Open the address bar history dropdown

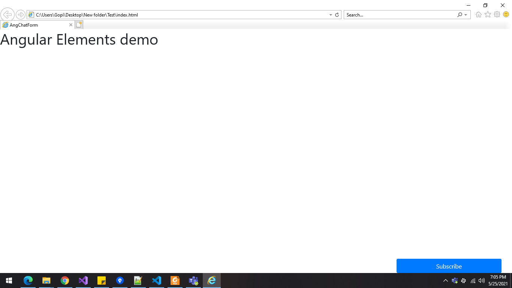coord(330,15)
